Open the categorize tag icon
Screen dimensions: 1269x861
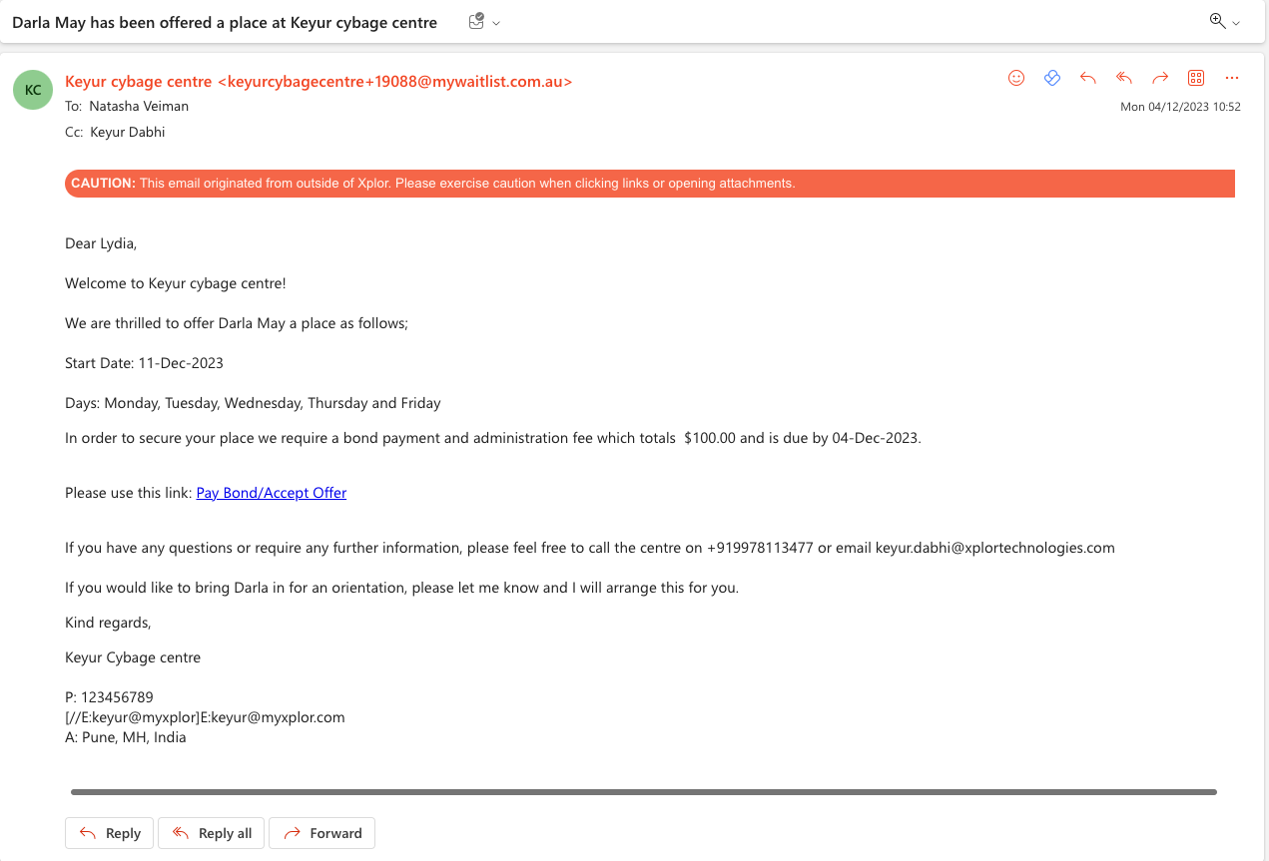pos(1051,78)
